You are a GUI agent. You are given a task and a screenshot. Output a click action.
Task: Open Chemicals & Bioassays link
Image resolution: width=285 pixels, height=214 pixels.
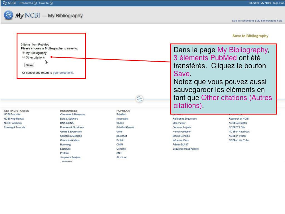(73, 115)
